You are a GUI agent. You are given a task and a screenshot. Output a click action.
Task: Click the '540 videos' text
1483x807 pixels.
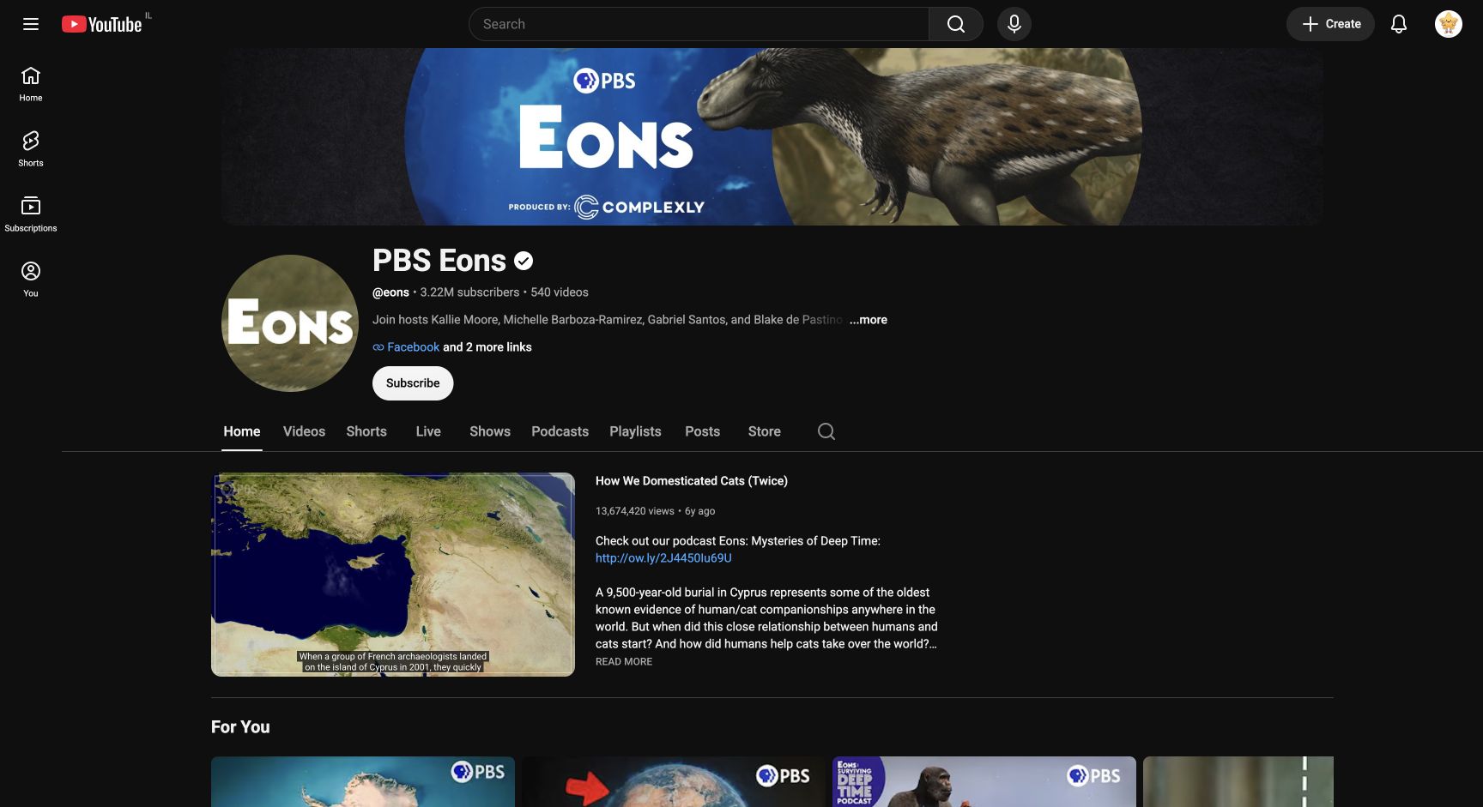(560, 292)
